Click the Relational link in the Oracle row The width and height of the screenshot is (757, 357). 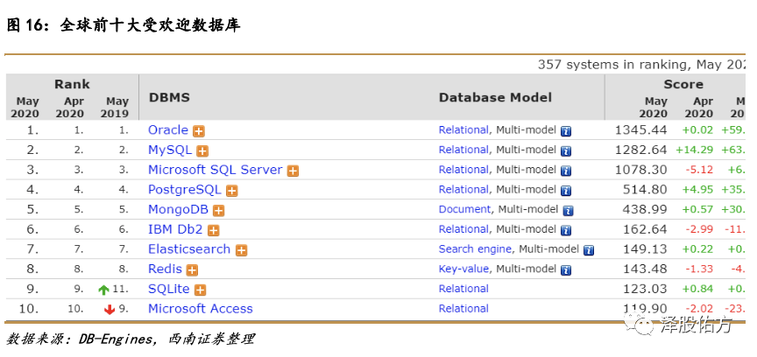[x=463, y=129]
